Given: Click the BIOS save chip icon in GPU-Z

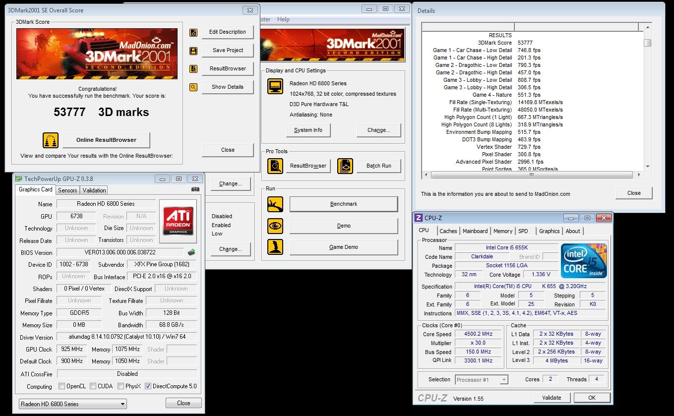Looking at the screenshot, I should point(191,252).
